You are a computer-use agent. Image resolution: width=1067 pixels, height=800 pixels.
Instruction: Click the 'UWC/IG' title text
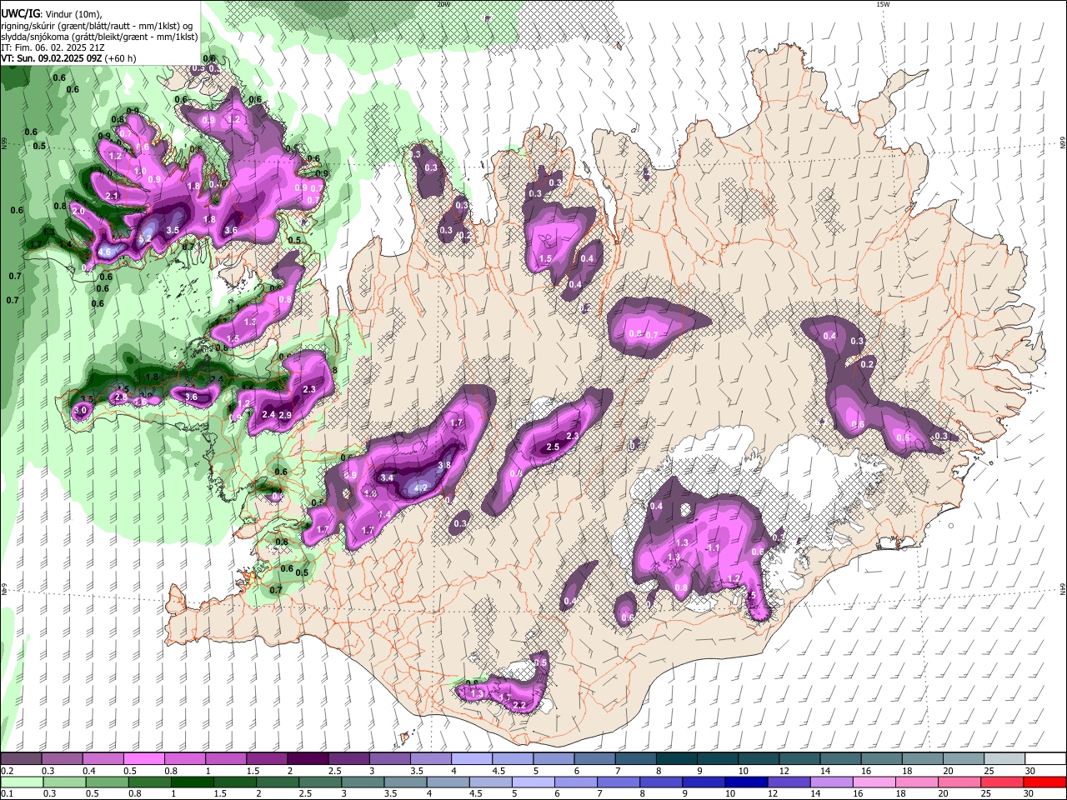[x=20, y=14]
